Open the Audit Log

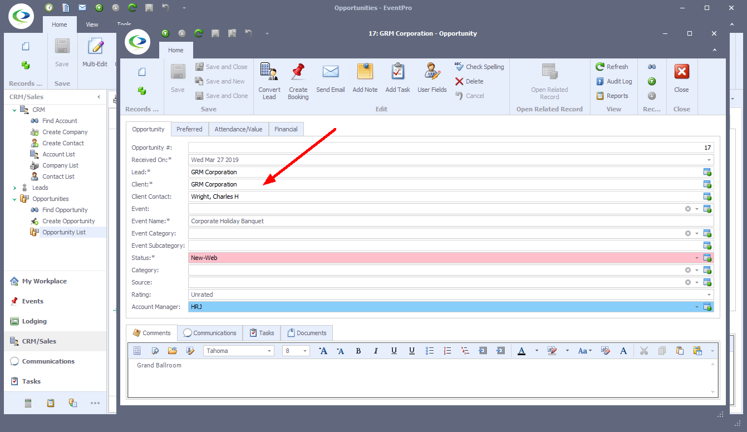[x=614, y=81]
